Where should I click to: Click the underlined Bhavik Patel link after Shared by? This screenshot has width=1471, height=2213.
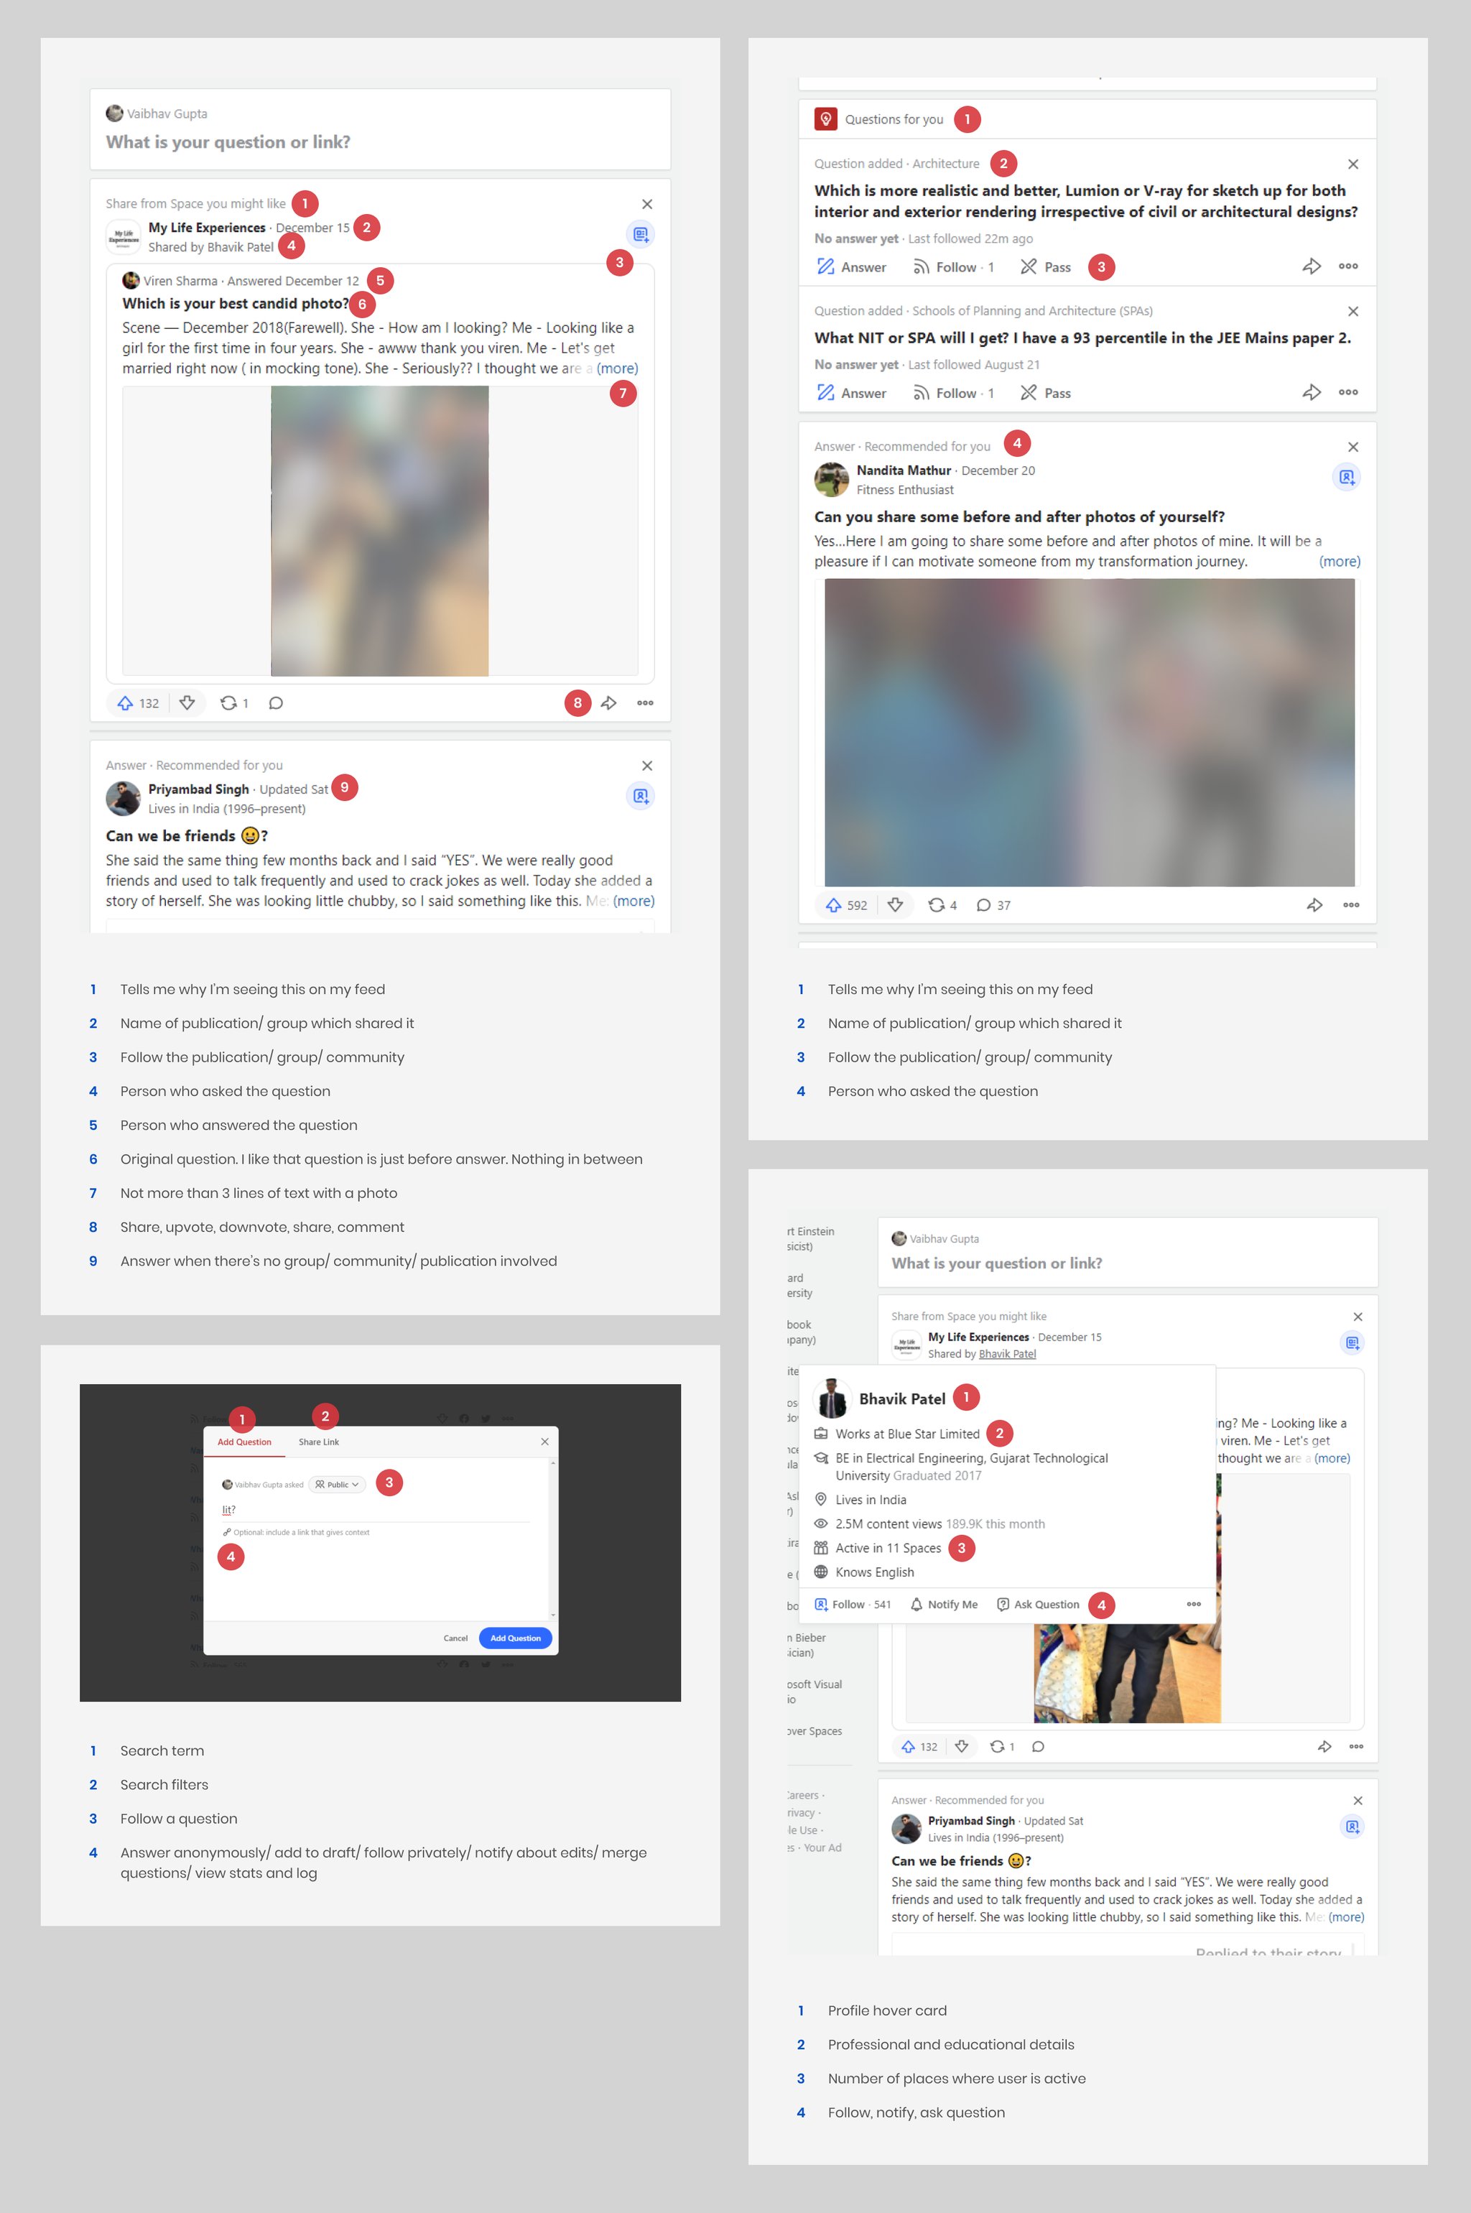coord(1006,1354)
